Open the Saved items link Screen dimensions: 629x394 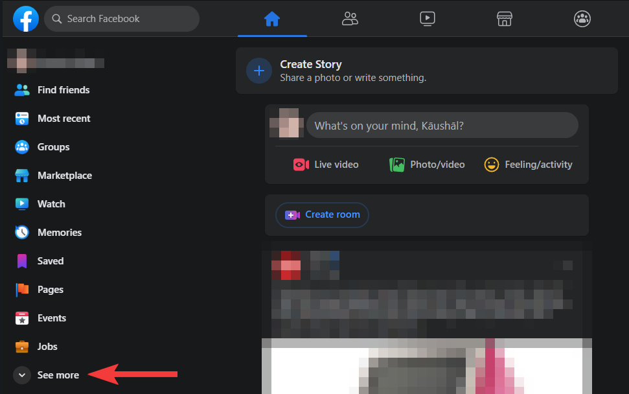tap(51, 261)
